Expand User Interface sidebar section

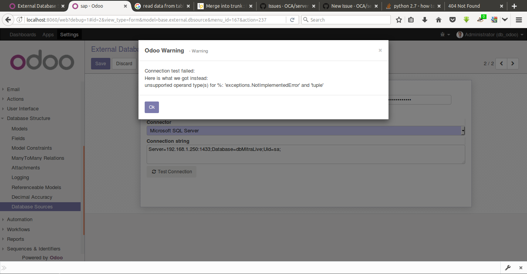point(23,108)
